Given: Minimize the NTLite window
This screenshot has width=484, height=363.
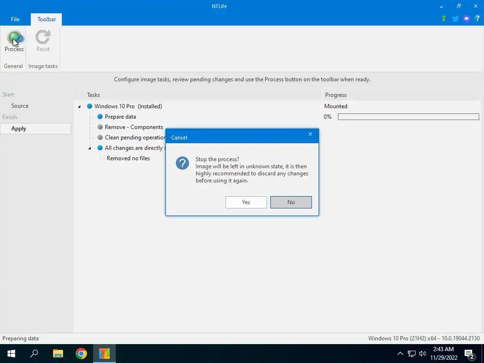Looking at the screenshot, I should pos(442,6).
